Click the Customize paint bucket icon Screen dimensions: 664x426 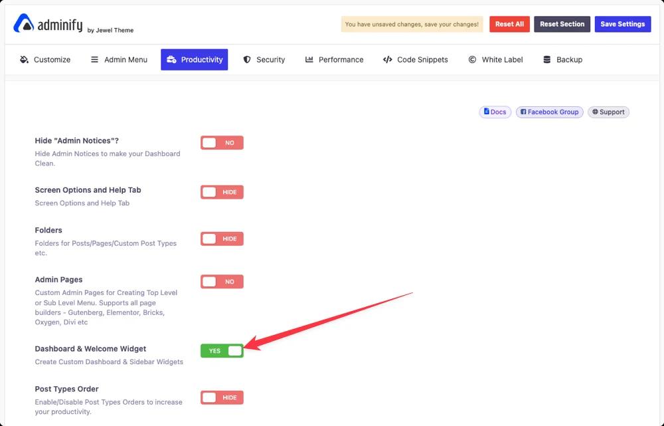(24, 59)
